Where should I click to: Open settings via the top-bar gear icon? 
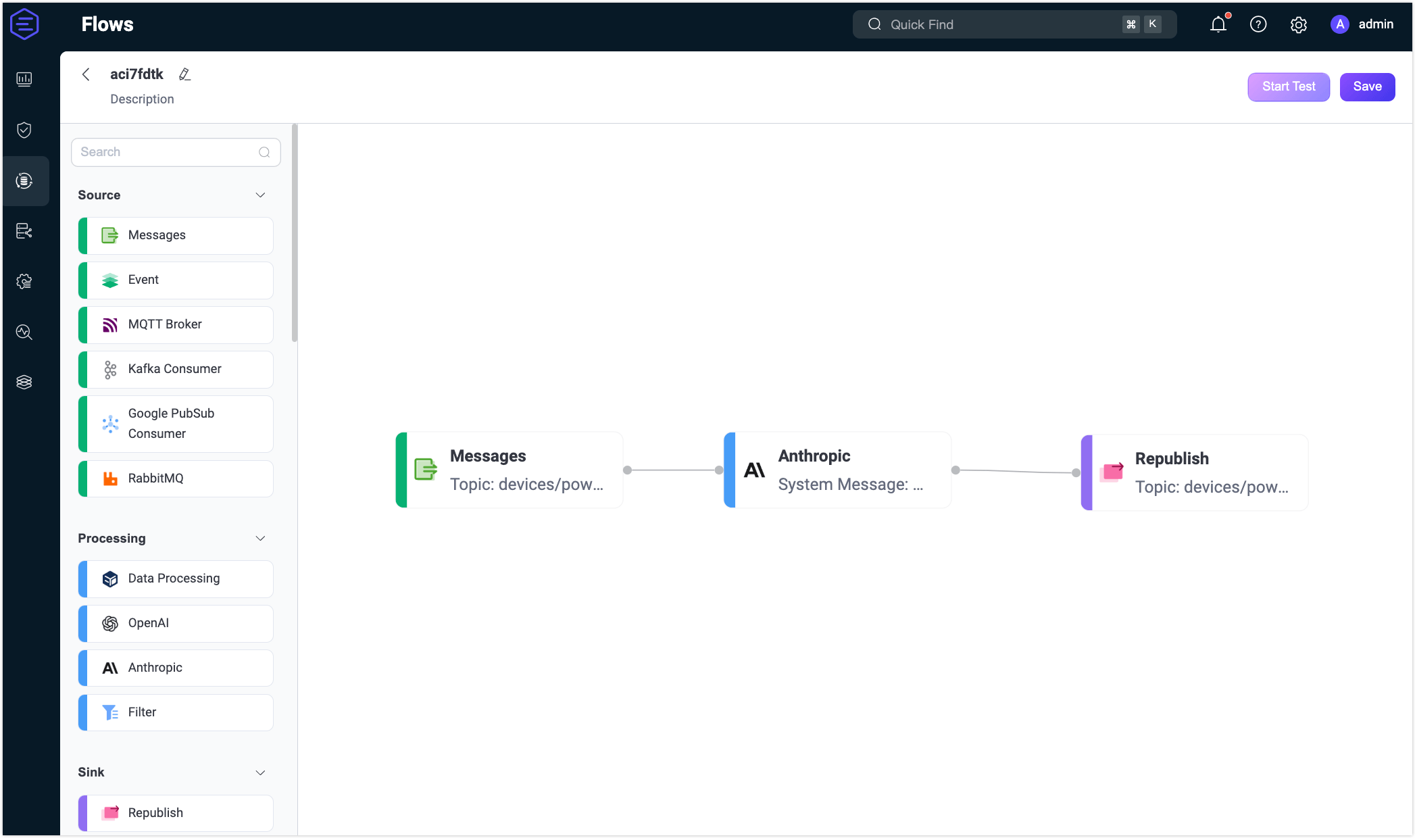pos(1298,24)
